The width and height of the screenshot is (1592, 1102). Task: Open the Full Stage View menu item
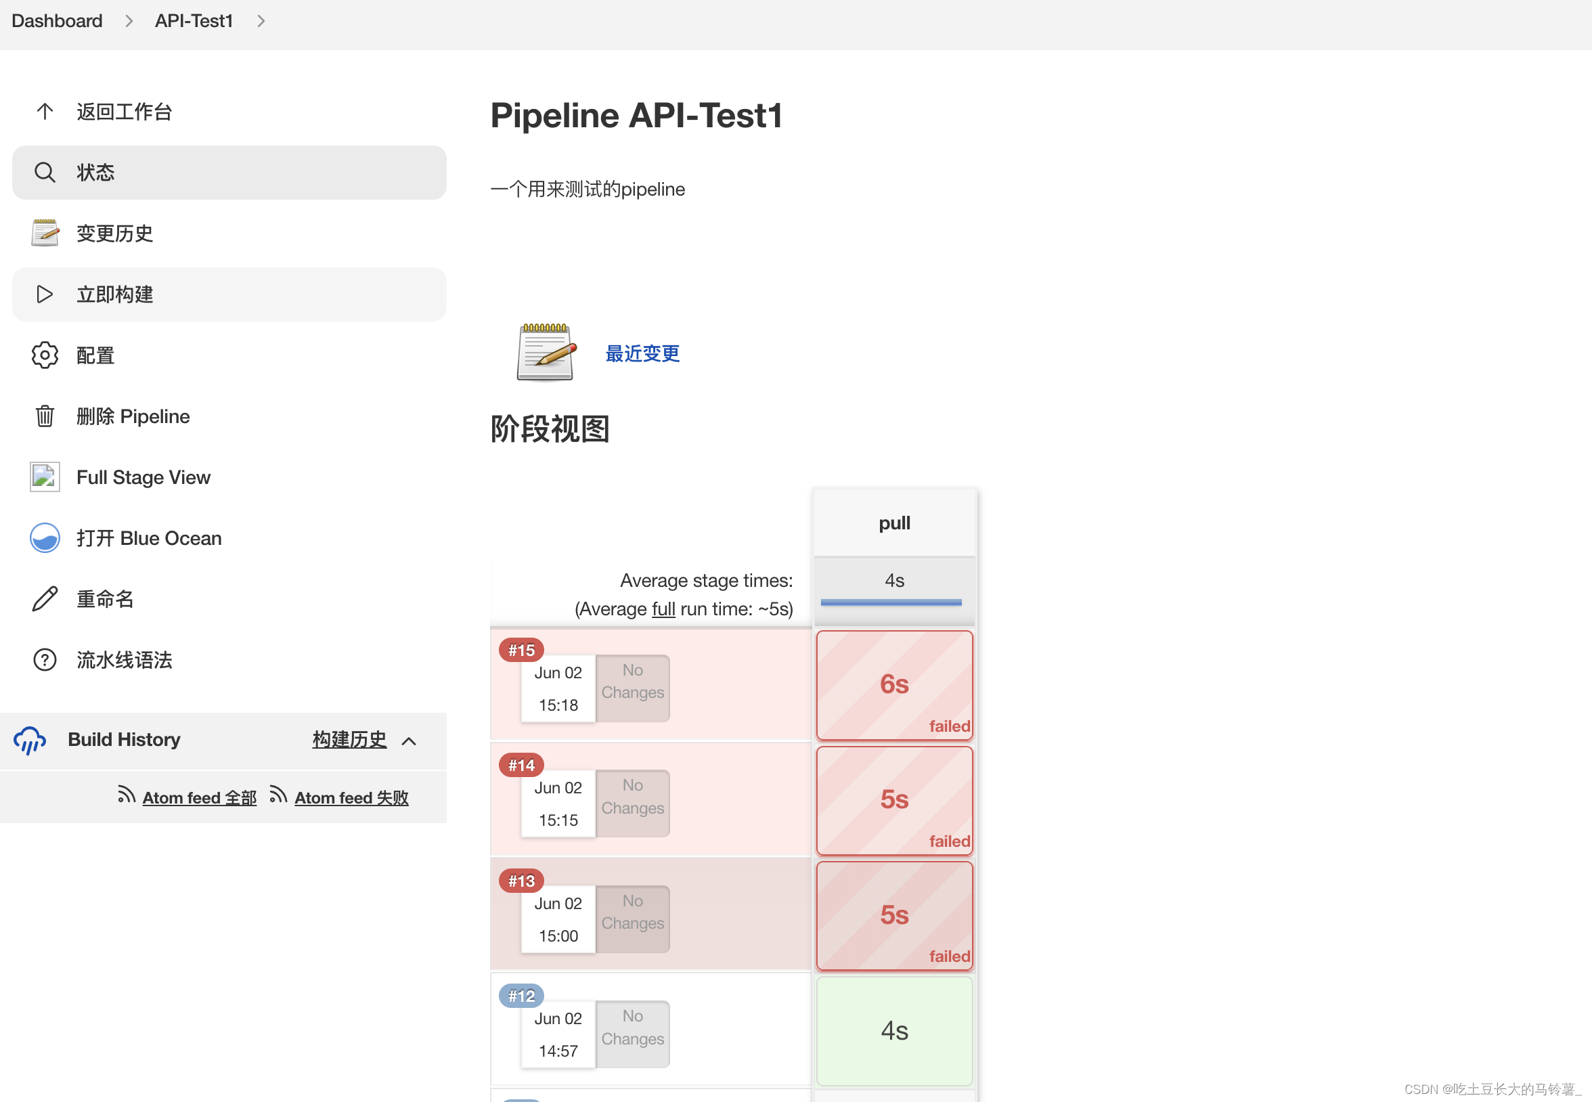coord(143,477)
